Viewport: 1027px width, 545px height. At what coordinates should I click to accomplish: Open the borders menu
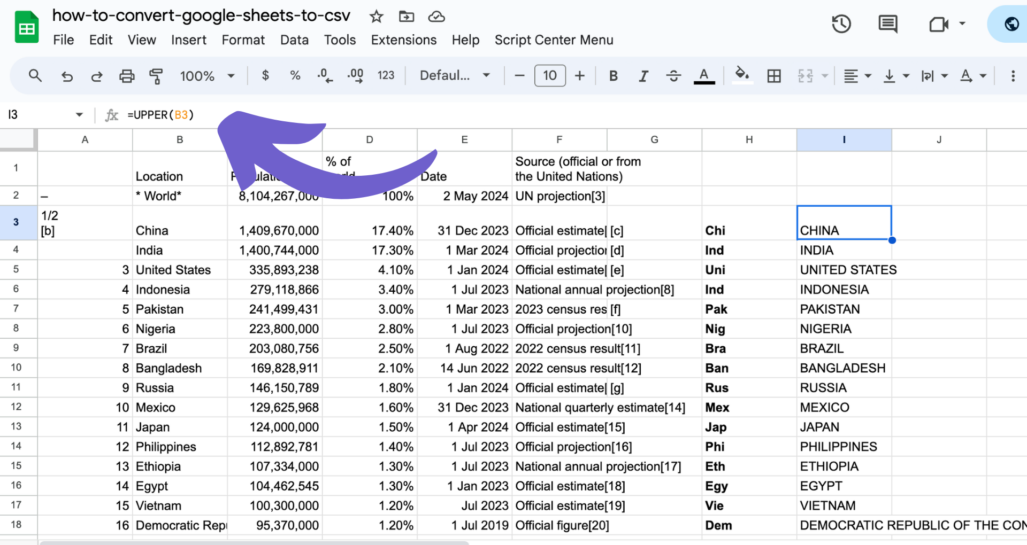pyautogui.click(x=774, y=75)
